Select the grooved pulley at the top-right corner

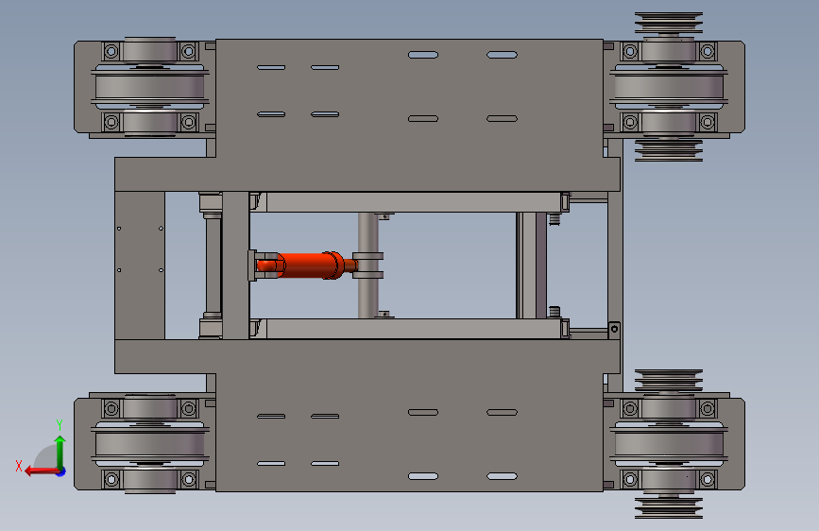[x=669, y=24]
